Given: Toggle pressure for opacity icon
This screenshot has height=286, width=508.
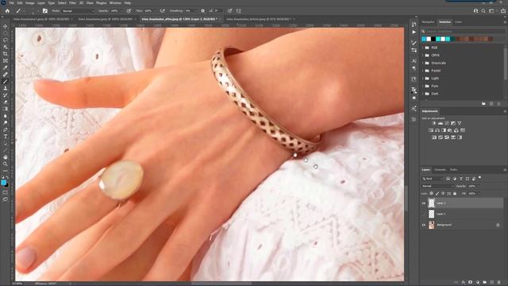Looking at the screenshot, I should click(129, 10).
